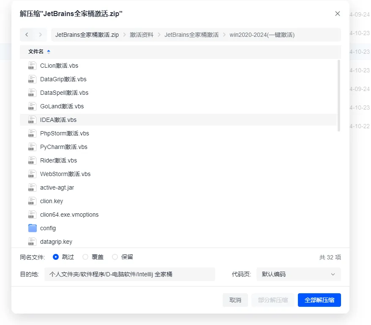
Task: Click the file icon beside DataSpell激活.vbs
Action: pos(32,93)
